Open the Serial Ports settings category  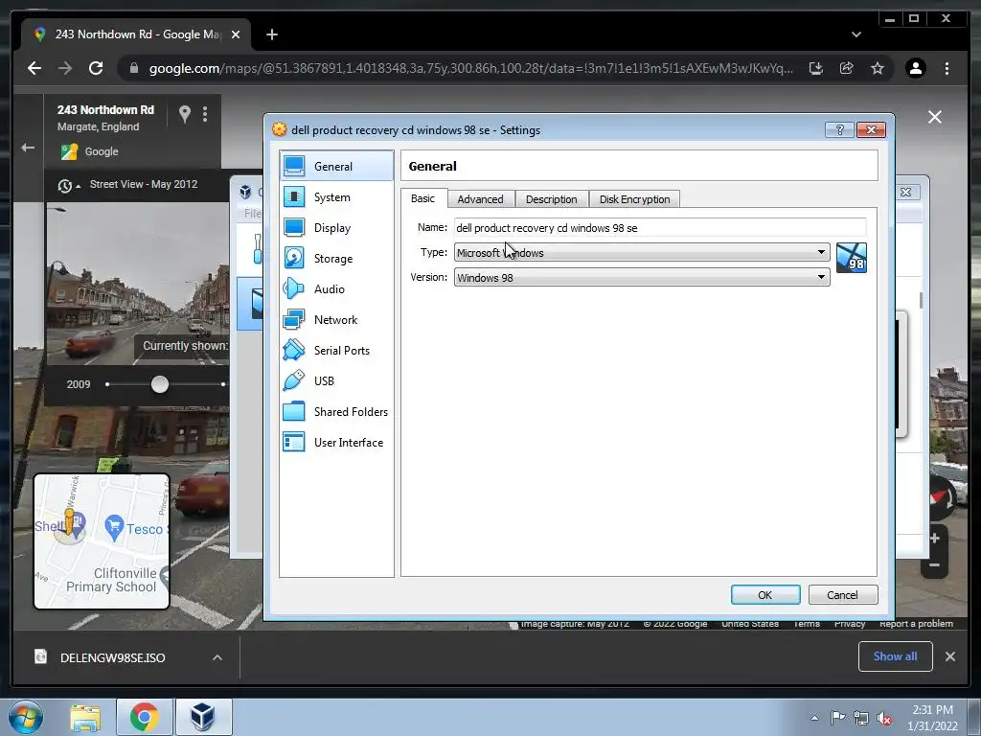pos(336,351)
